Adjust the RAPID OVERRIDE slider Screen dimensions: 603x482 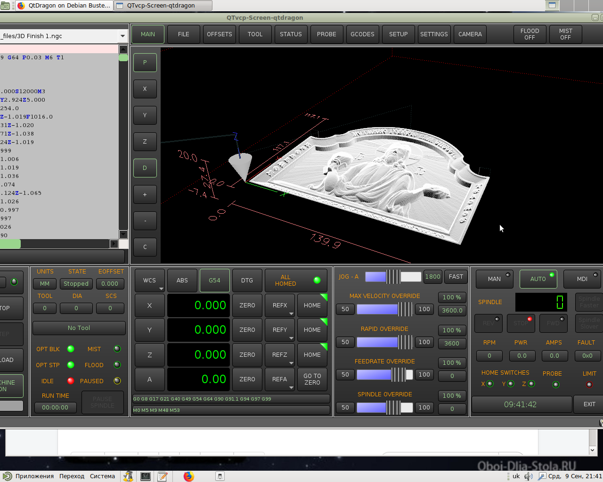(x=384, y=342)
